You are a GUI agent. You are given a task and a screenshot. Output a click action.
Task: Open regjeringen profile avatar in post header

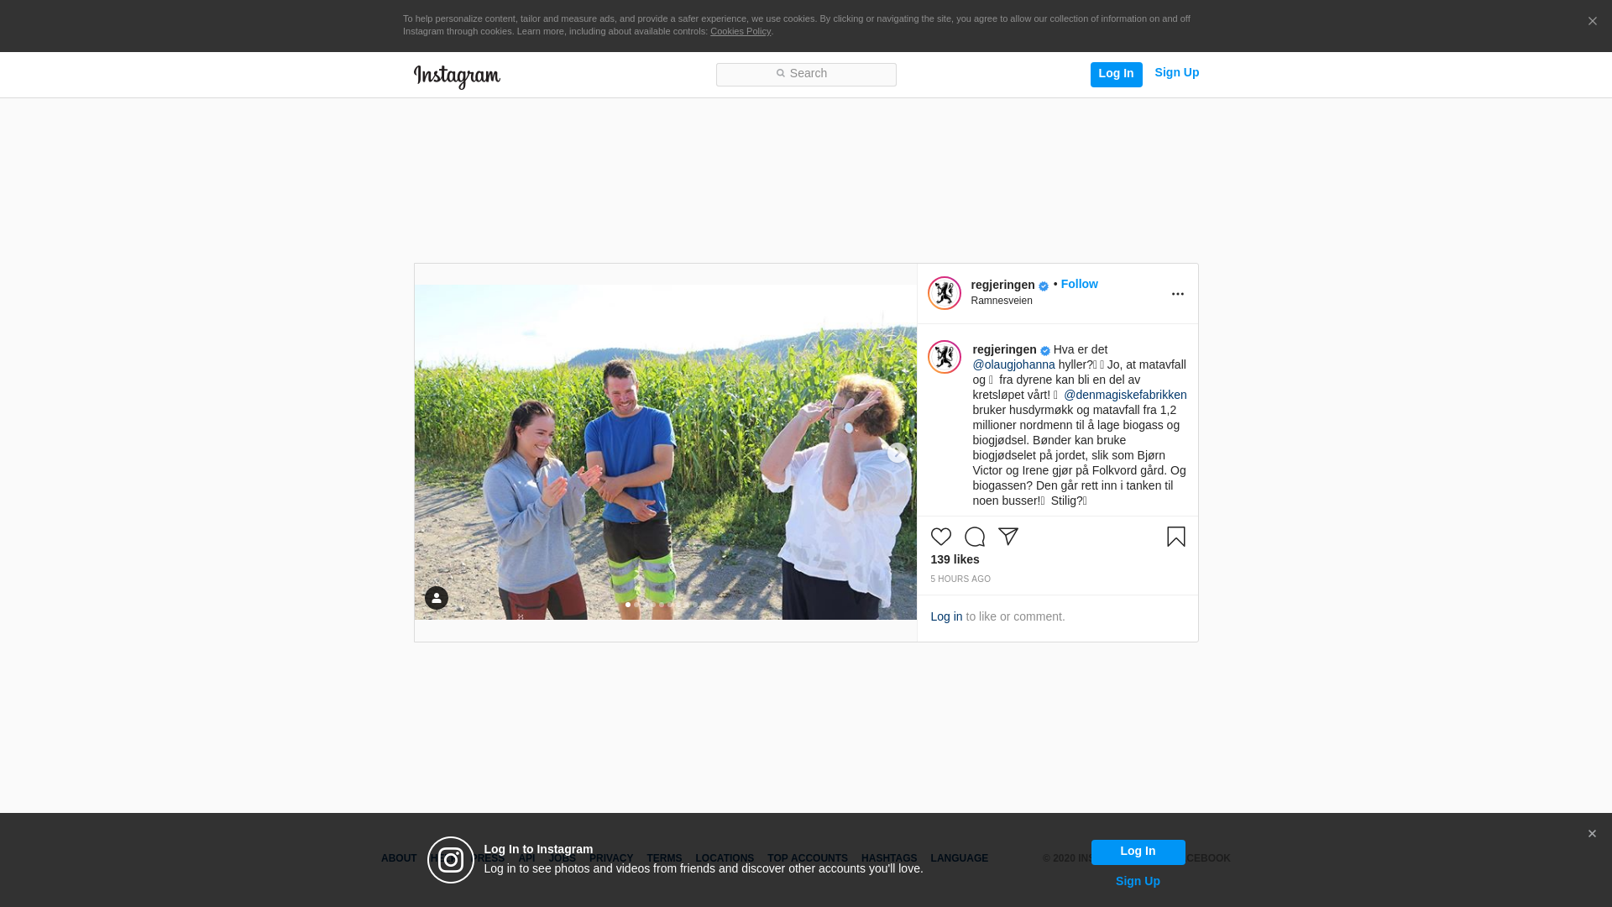[x=944, y=293]
